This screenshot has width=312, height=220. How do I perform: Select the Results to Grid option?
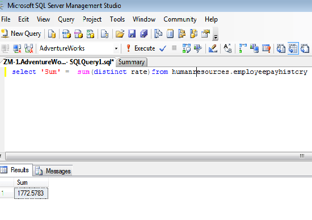point(293,48)
